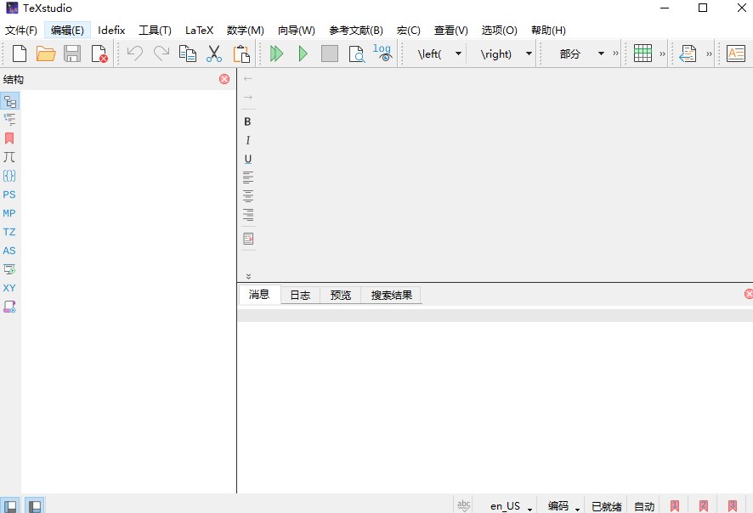This screenshot has height=513, width=753.
Task: Expand the \left( delimiter dropdown
Action: 458,54
